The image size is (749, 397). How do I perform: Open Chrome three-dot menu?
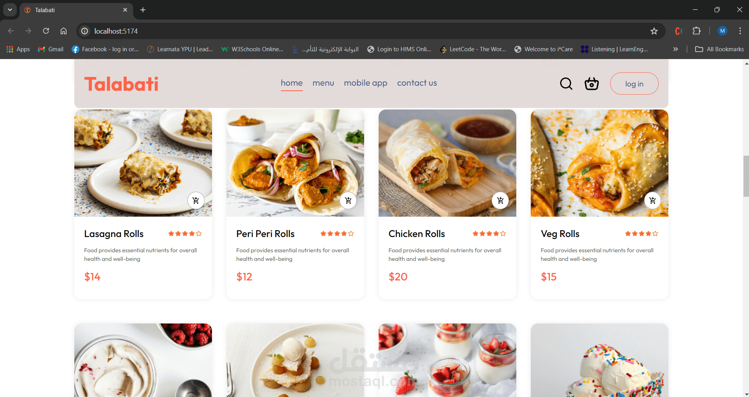(740, 31)
